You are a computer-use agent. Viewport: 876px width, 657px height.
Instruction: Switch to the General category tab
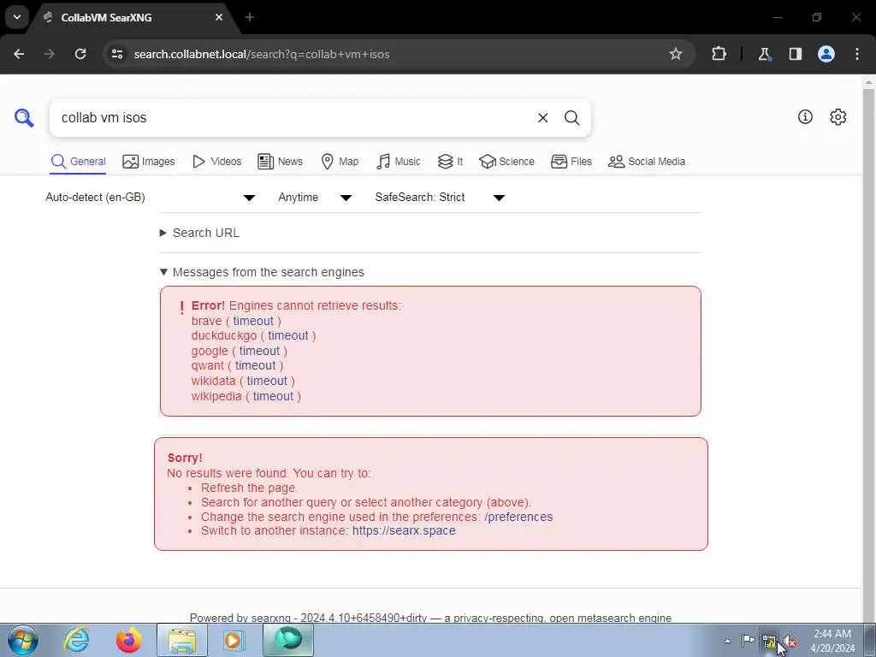point(78,162)
